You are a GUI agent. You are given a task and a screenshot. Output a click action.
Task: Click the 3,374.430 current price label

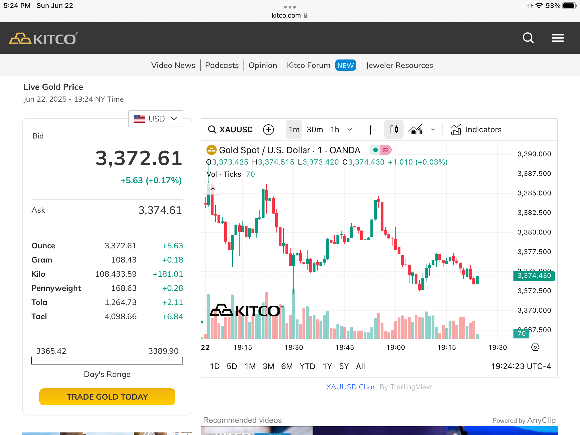tap(534, 276)
